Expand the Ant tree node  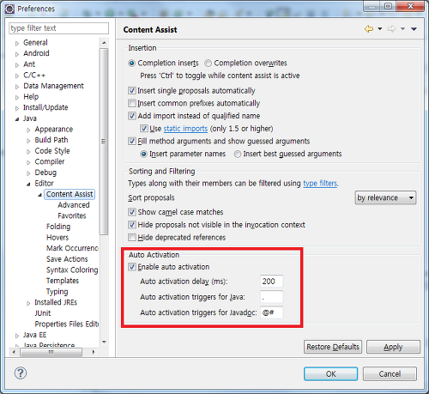17,65
